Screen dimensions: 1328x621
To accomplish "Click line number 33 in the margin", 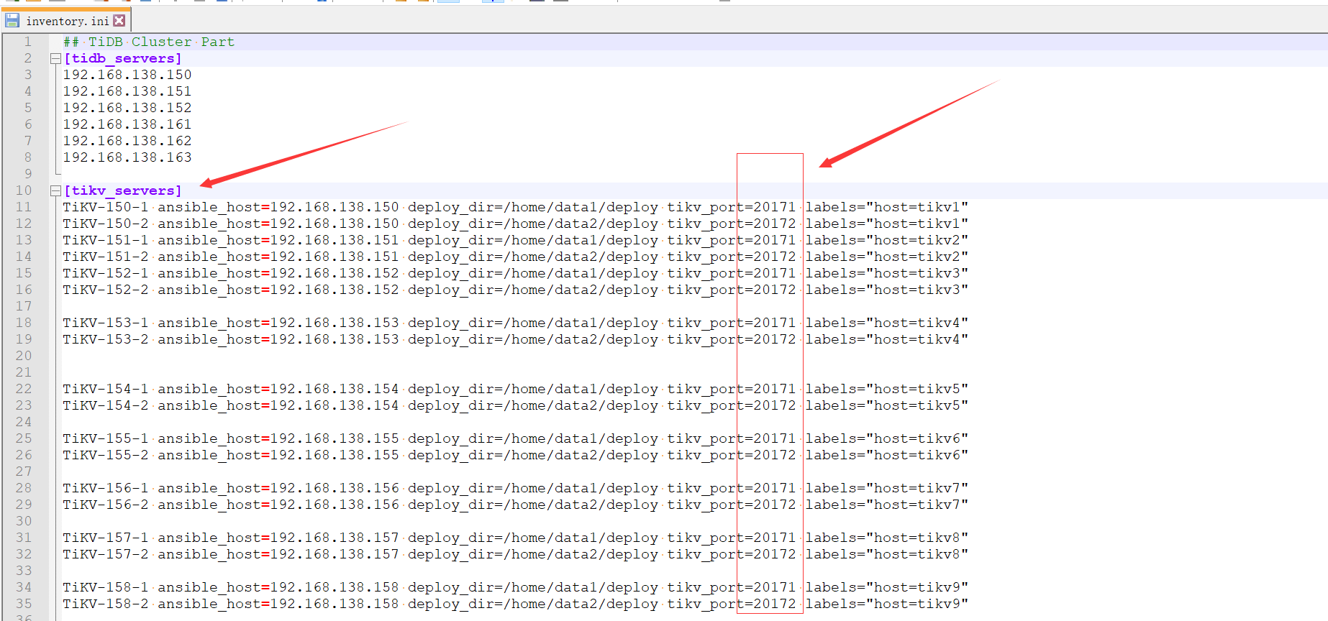I will click(x=24, y=571).
